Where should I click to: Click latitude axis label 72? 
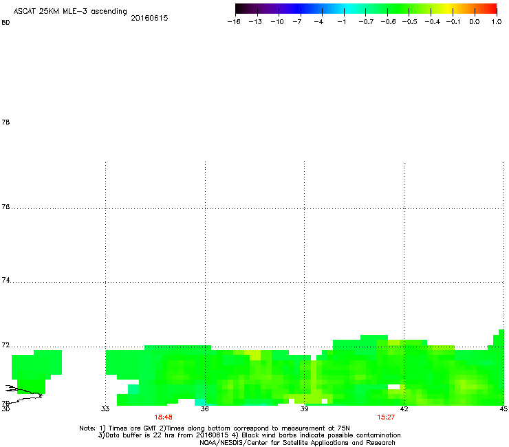[x=6, y=345]
